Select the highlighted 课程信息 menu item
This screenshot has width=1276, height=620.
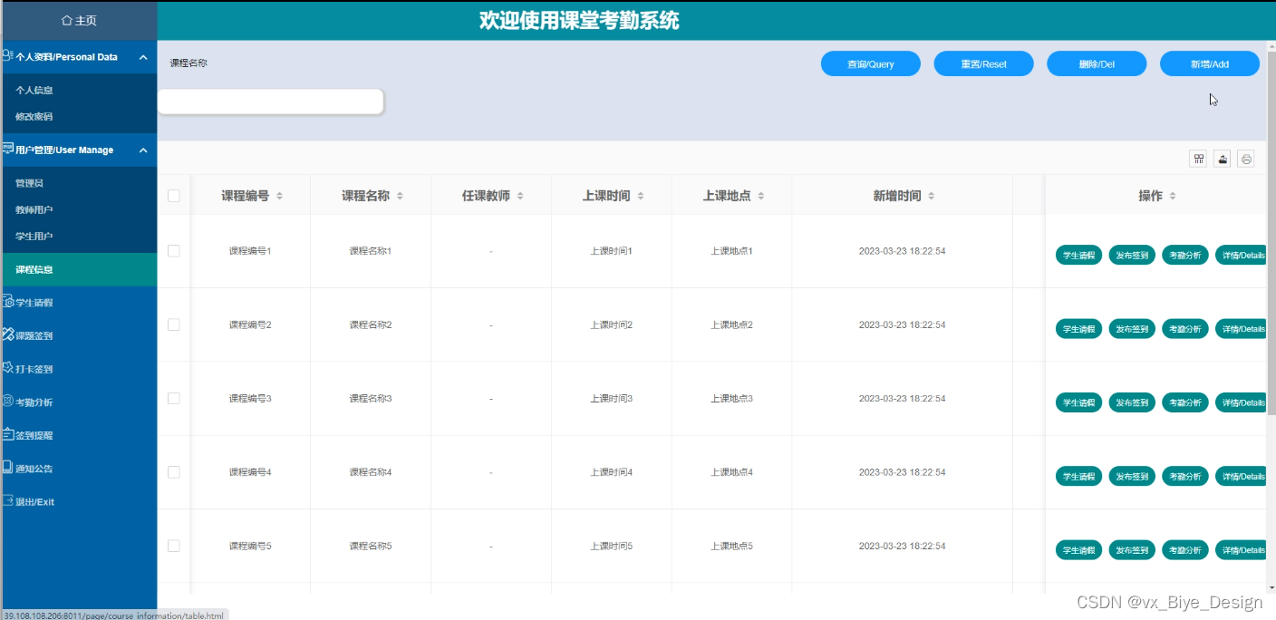(78, 269)
